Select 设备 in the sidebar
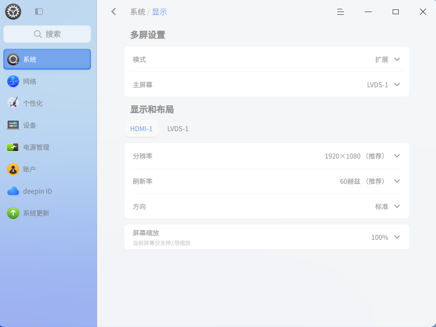Screen dimensions: 436x327 click(x=47, y=125)
